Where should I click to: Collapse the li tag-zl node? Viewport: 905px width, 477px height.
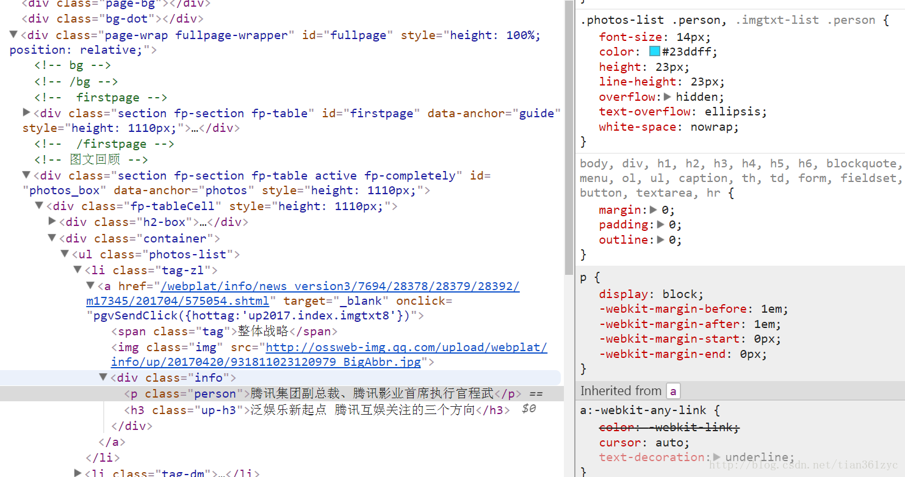point(78,270)
